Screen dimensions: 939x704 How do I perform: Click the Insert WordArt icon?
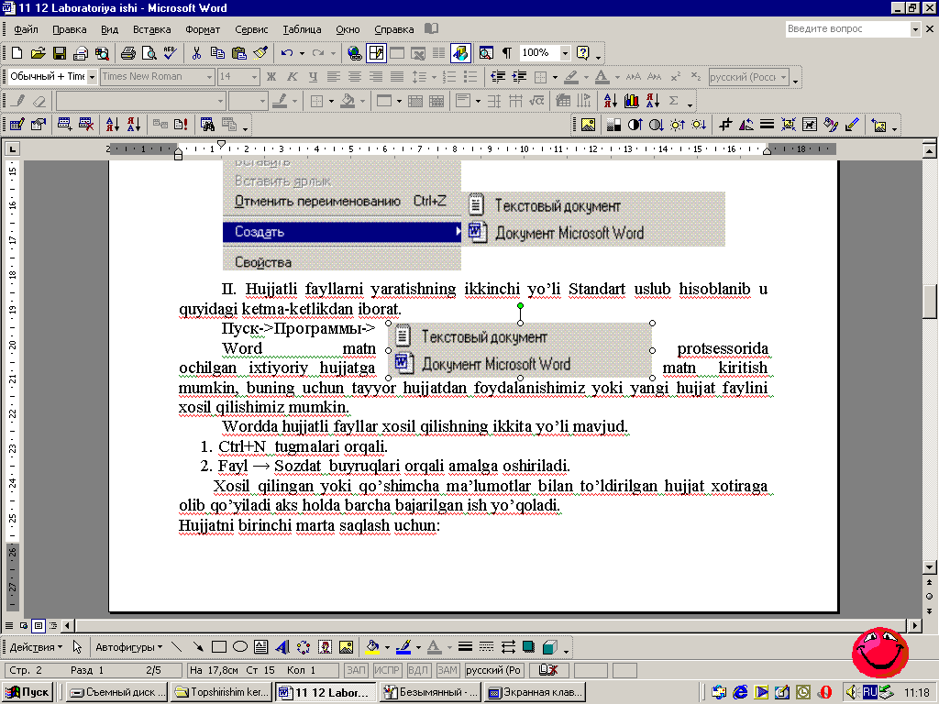[x=281, y=646]
